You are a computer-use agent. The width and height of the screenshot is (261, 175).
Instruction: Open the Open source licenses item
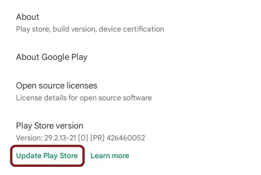click(x=57, y=86)
